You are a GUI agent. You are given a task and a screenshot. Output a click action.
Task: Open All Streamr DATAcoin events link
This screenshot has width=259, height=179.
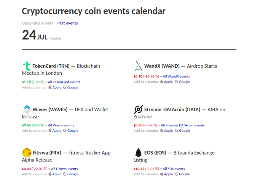click(183, 125)
